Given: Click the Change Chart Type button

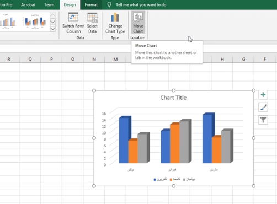Looking at the screenshot, I should [x=115, y=23].
